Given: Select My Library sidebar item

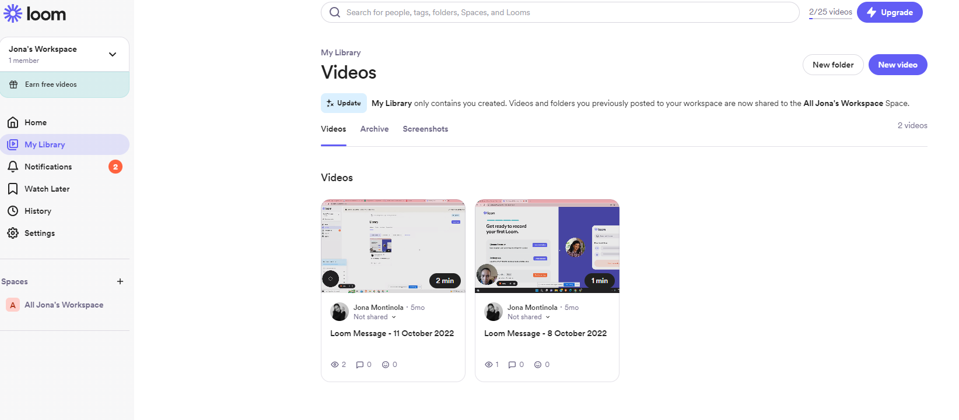Looking at the screenshot, I should [x=65, y=144].
